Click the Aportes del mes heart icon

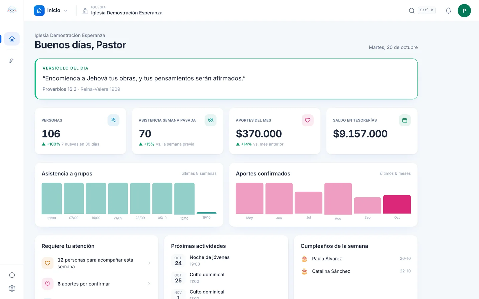307,120
